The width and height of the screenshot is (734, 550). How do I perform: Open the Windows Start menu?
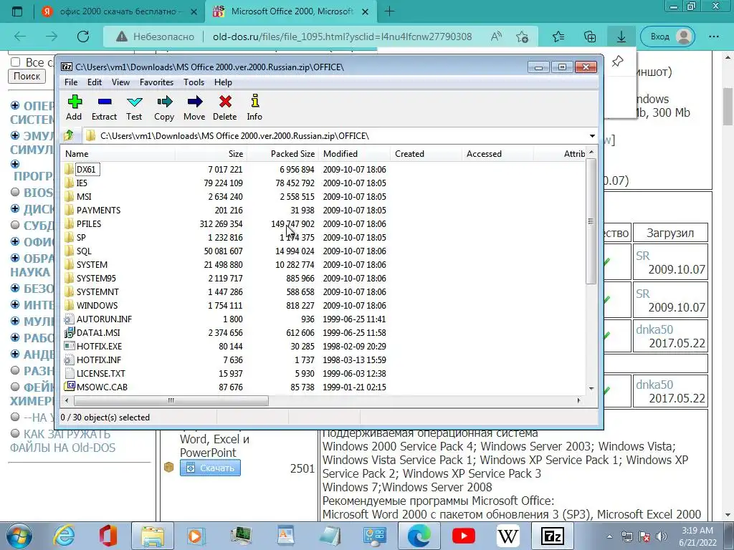[19, 536]
